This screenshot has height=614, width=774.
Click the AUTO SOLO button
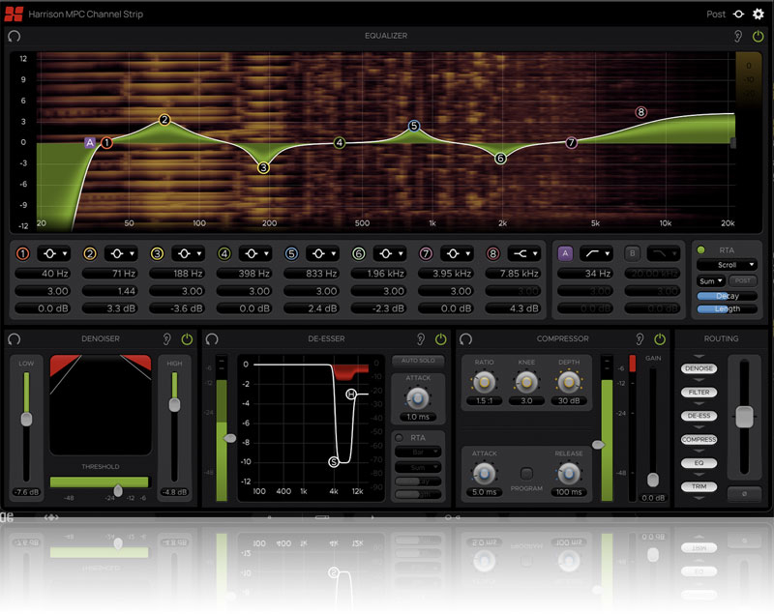coord(417,360)
